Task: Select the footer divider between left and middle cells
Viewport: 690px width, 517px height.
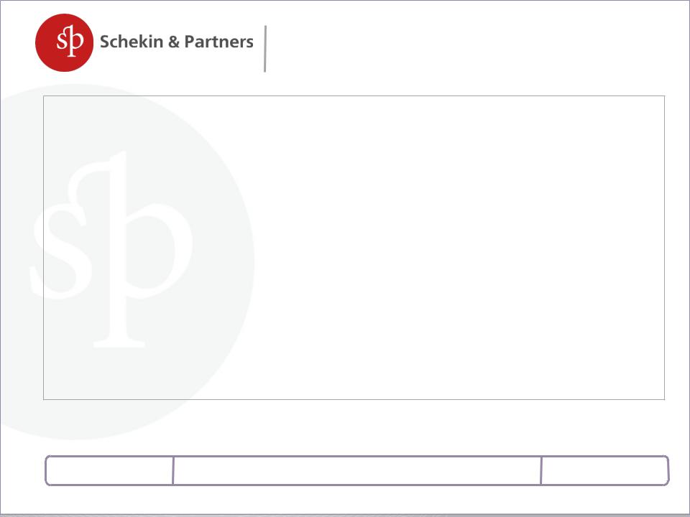Action: click(173, 470)
